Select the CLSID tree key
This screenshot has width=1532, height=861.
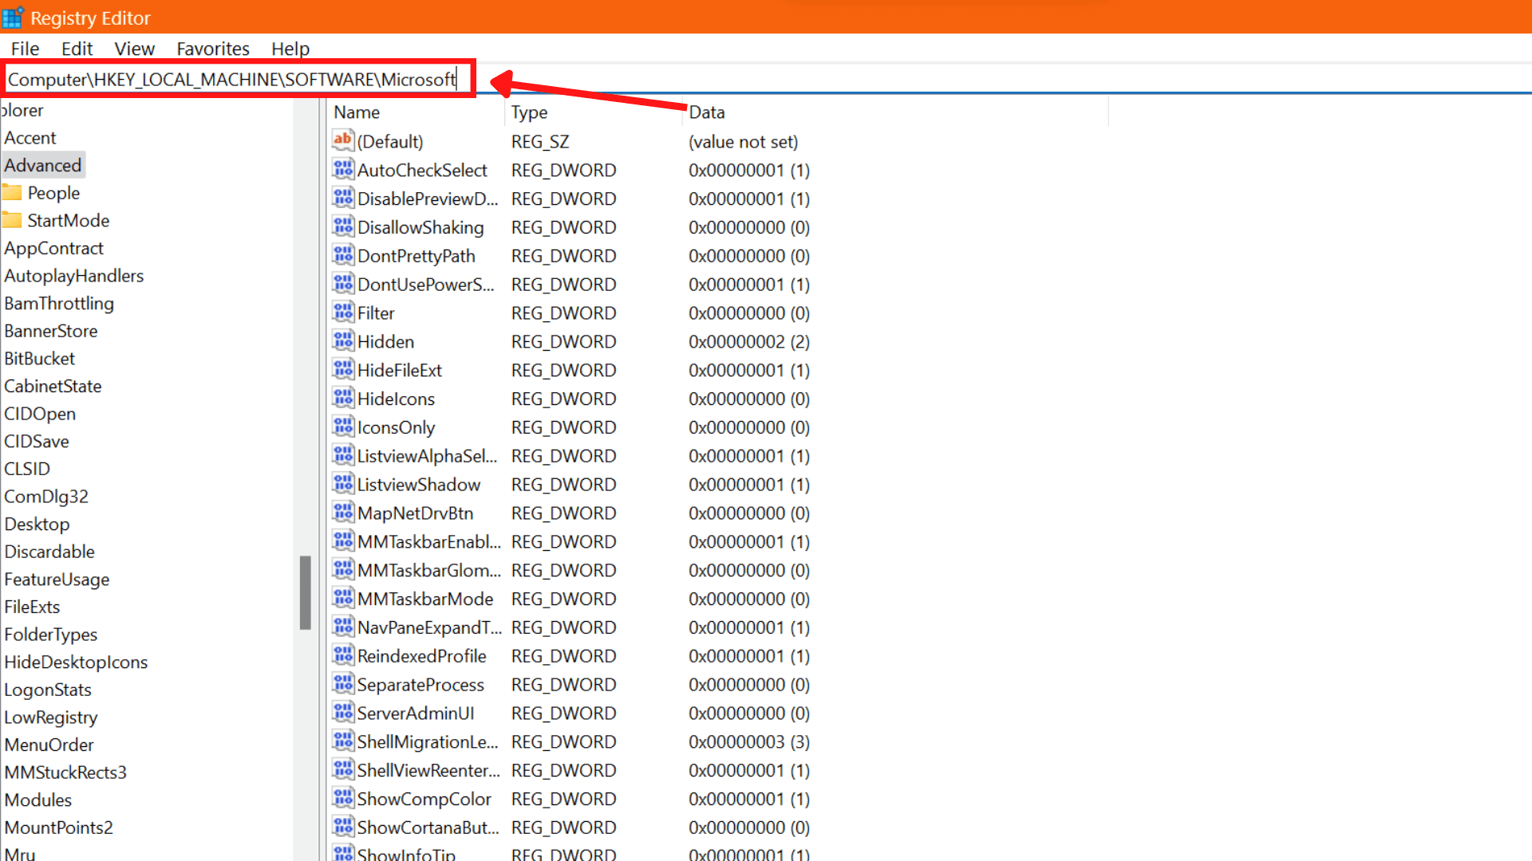tap(27, 469)
